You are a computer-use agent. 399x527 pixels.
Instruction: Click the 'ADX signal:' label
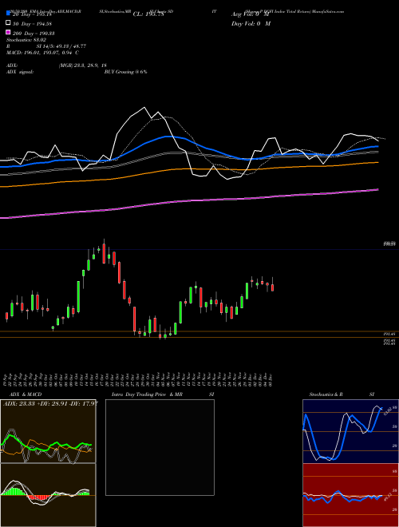click(x=20, y=72)
